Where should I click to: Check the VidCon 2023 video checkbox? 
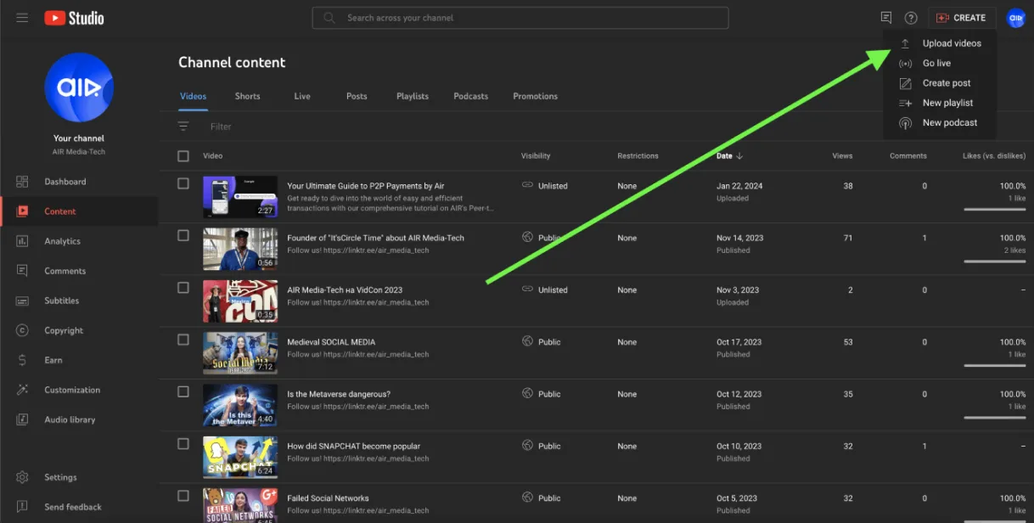click(x=183, y=288)
